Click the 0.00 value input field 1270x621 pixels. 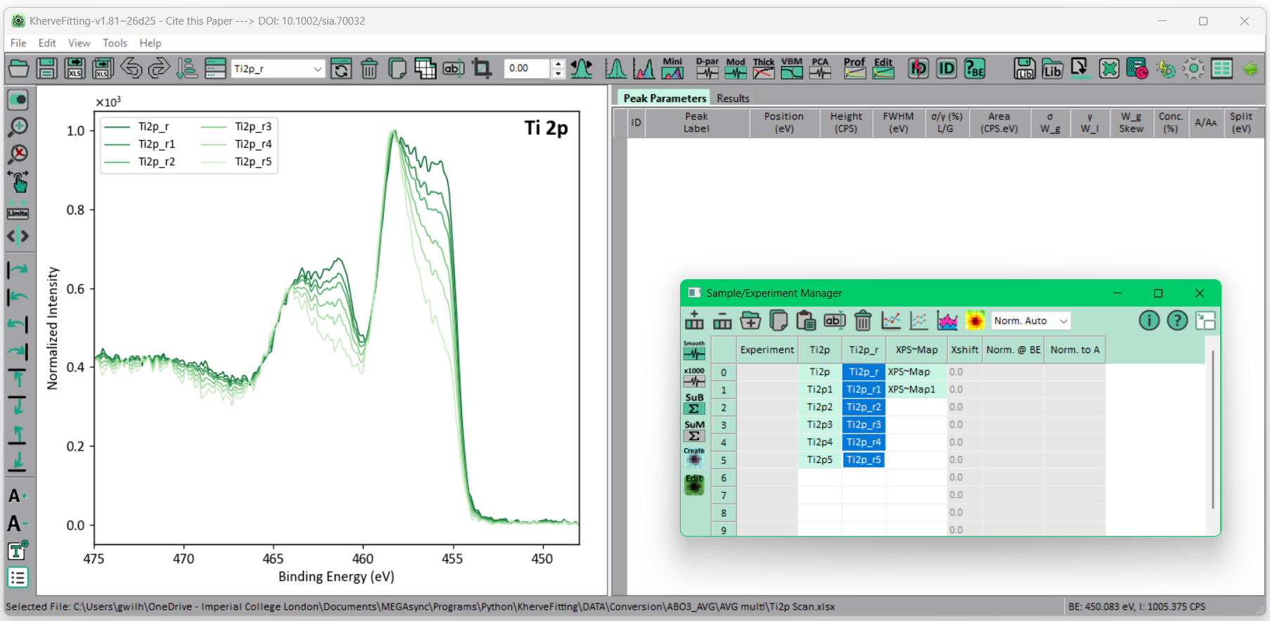[x=528, y=69]
